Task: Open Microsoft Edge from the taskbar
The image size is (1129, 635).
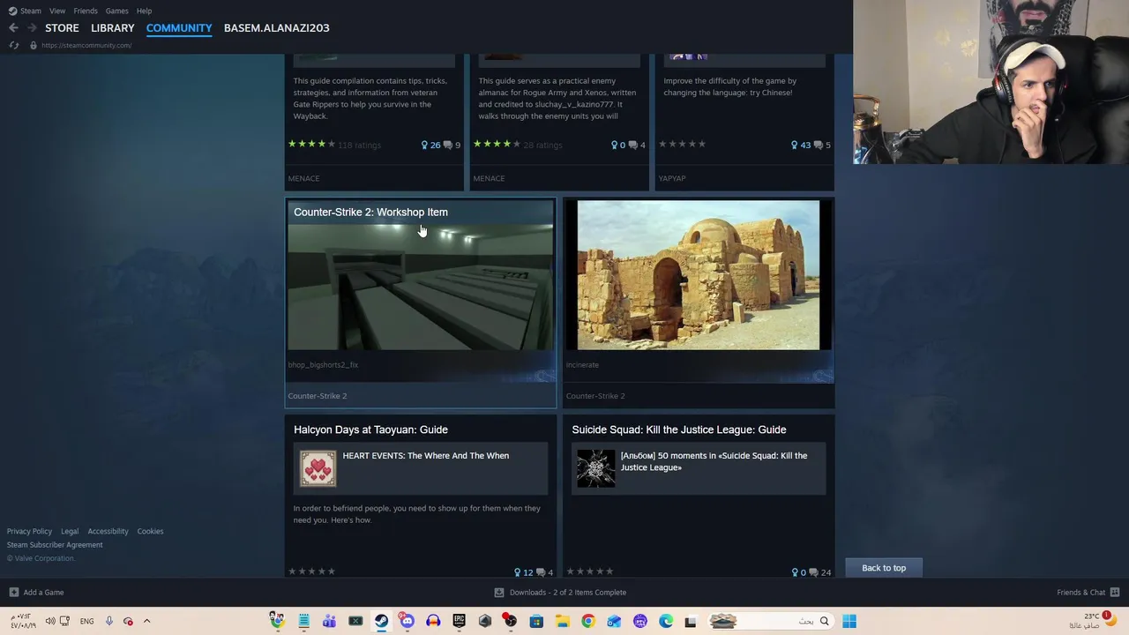Action: point(666,621)
